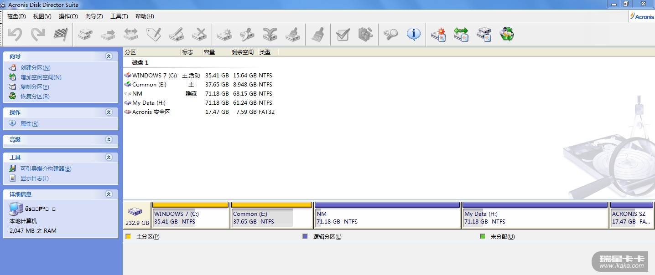Collapse the 工具 panel chevron
The height and width of the screenshot is (275, 655).
[x=109, y=157]
